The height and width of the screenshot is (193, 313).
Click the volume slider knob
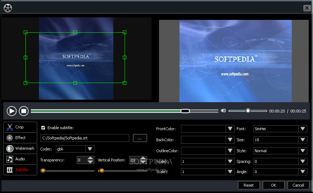tap(248, 111)
